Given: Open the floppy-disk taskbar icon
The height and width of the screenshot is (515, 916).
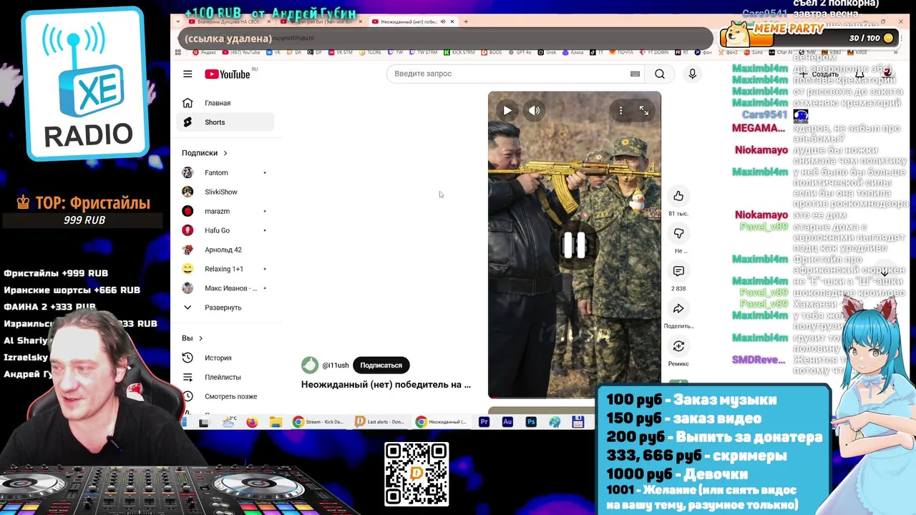Looking at the screenshot, I should click(x=578, y=422).
